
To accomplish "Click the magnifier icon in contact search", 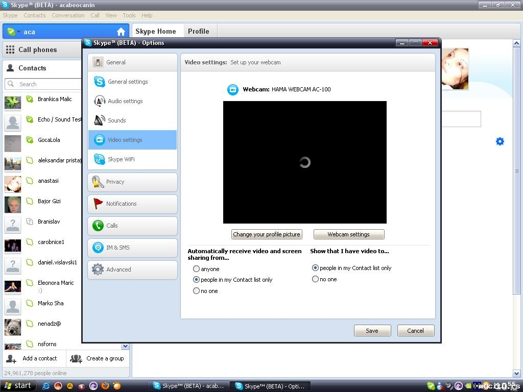I will tap(11, 84).
